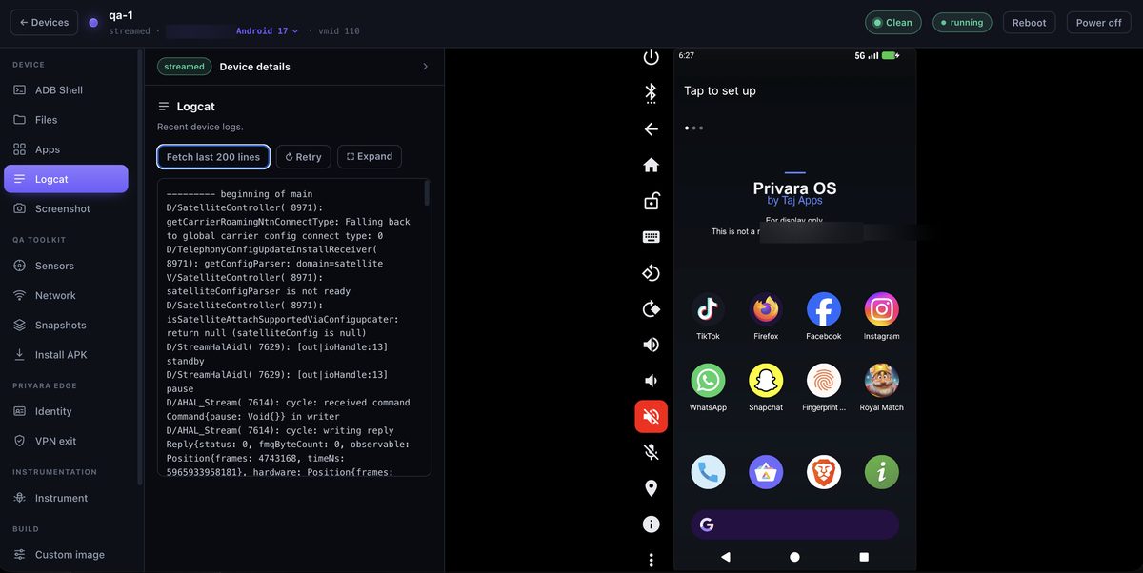Open the Sensors toolkit
This screenshot has width=1143, height=573.
66,266
